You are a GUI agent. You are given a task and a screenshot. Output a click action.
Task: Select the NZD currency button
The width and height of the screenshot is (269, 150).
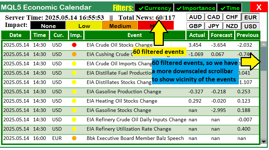click(x=232, y=26)
